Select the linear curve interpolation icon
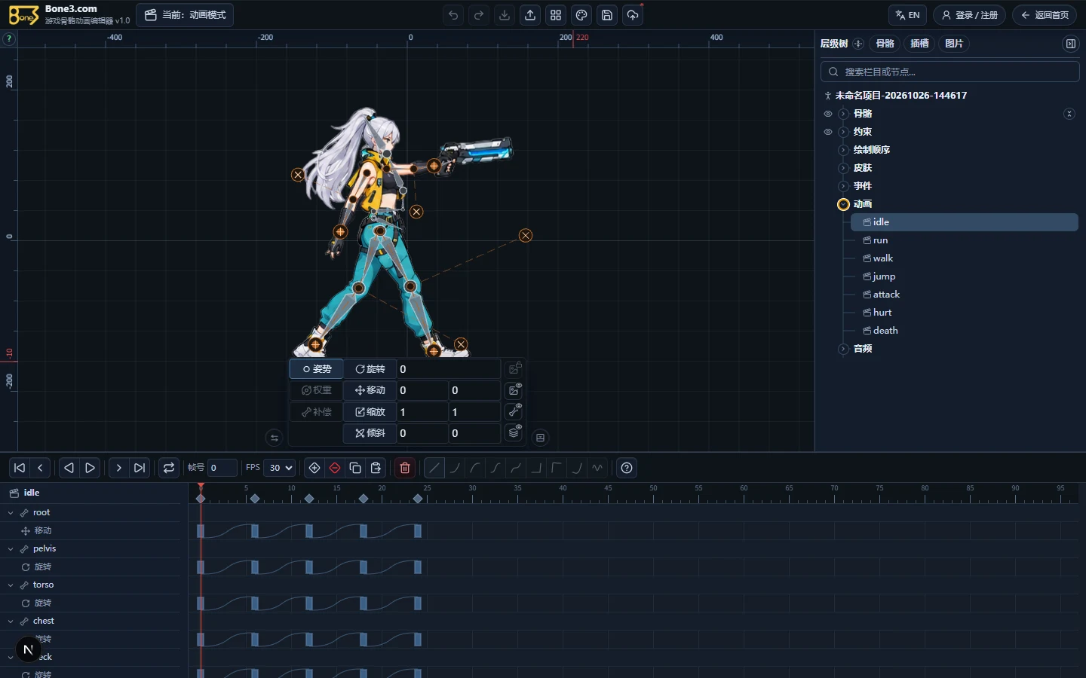The width and height of the screenshot is (1086, 678). pyautogui.click(x=434, y=468)
